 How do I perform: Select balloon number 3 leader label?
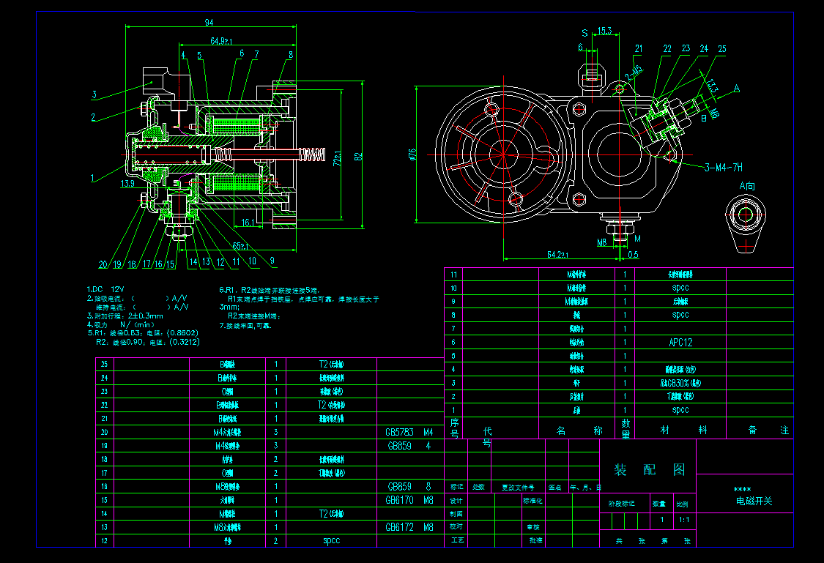pos(94,95)
